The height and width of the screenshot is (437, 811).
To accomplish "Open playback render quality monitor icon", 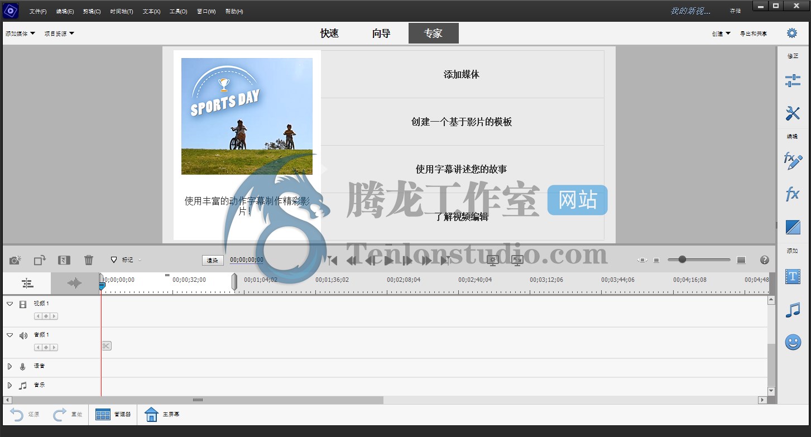I will (x=492, y=260).
